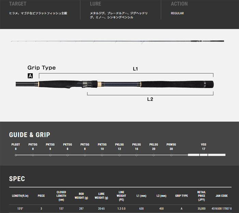Viewport: 239px width, 213px height.
Task: Select the REGULAR action value
Action: click(177, 13)
